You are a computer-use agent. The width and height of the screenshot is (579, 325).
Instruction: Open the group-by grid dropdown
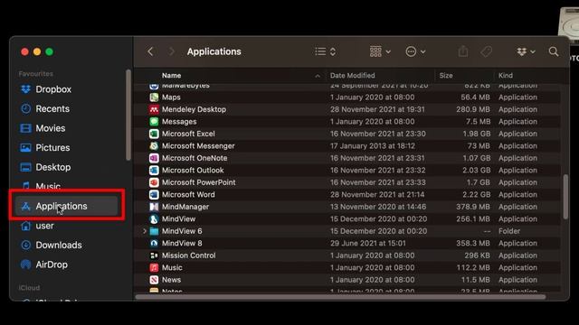[380, 51]
